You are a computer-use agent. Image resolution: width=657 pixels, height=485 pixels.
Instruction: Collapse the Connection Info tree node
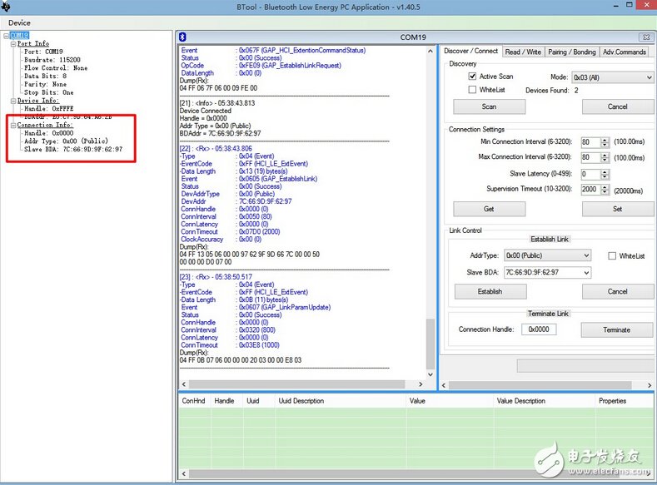(13, 125)
